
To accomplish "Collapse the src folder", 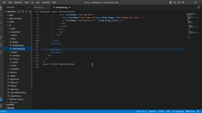I will [x=10, y=25].
